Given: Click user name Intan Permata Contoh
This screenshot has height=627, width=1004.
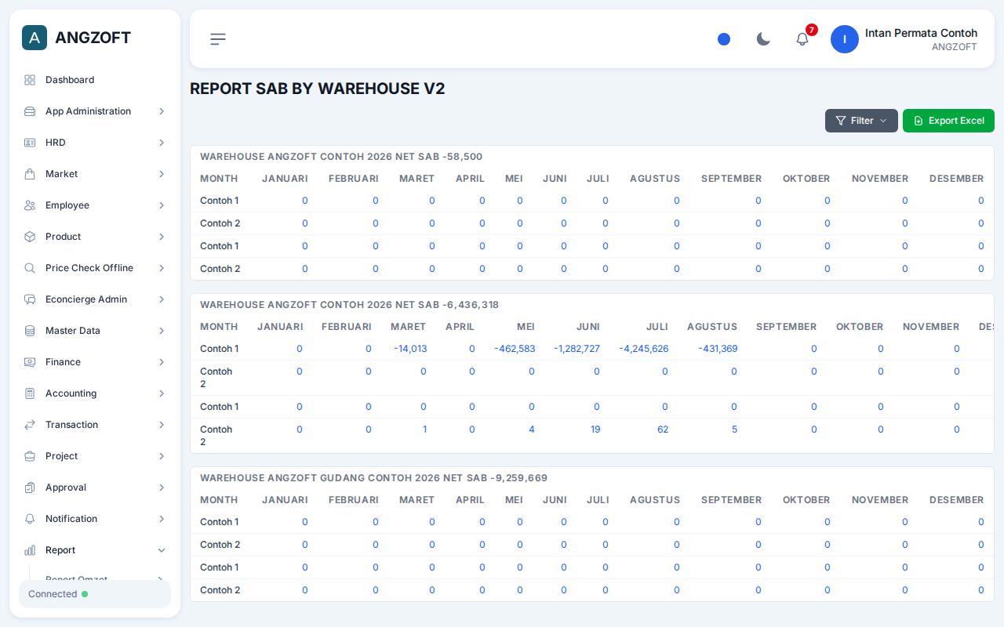Looking at the screenshot, I should pyautogui.click(x=921, y=33).
